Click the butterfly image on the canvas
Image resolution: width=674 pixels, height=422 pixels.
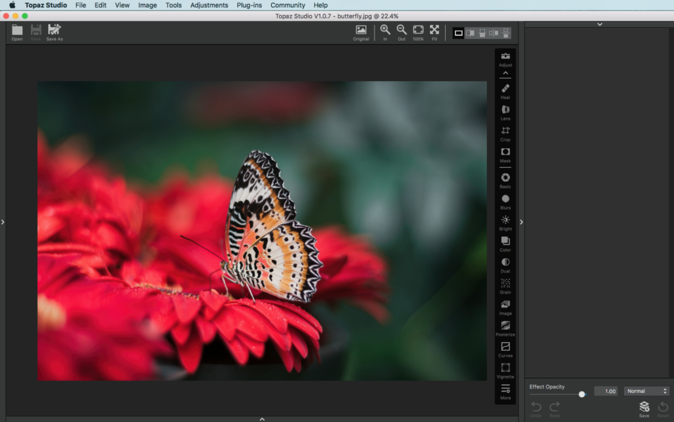coord(262,231)
